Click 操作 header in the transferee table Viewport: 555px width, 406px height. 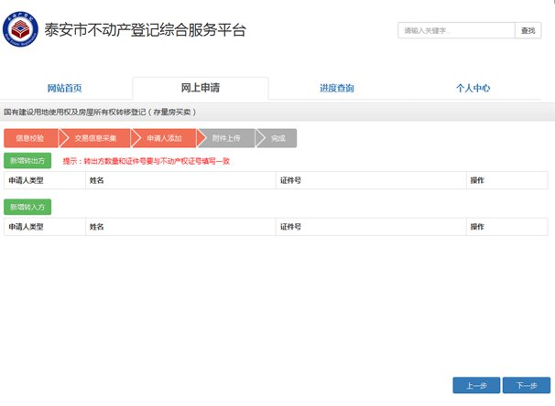point(476,226)
